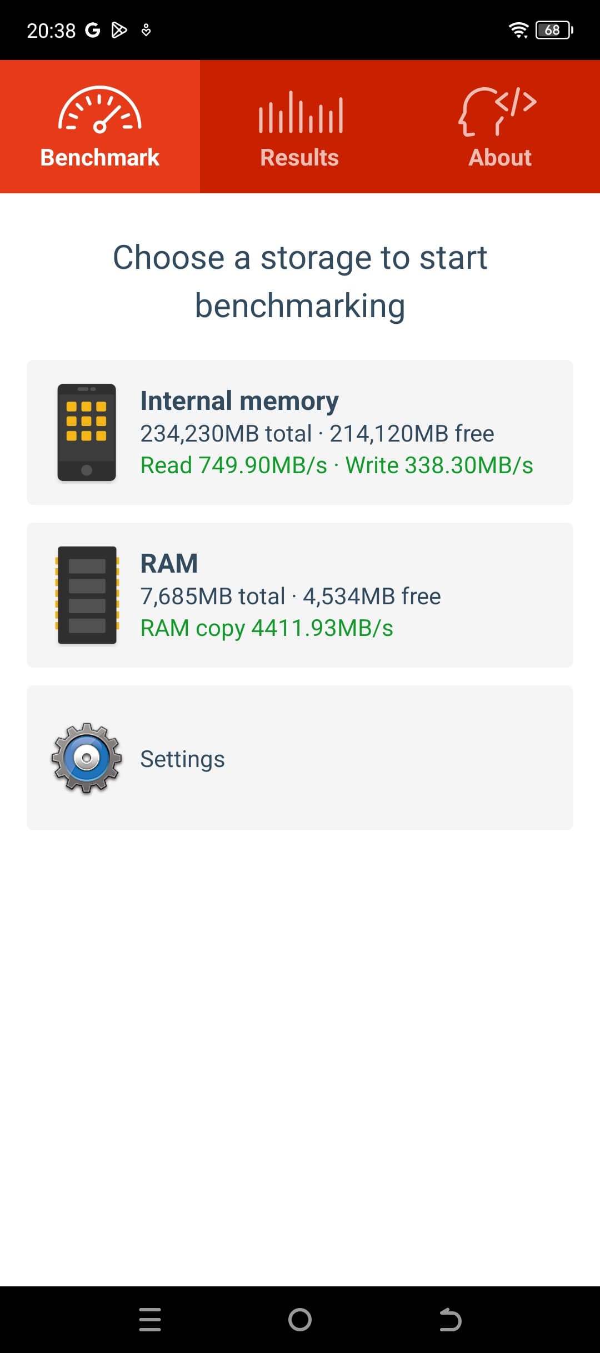This screenshot has width=600, height=1353.
Task: Tap the Results bar chart icon
Action: point(300,113)
